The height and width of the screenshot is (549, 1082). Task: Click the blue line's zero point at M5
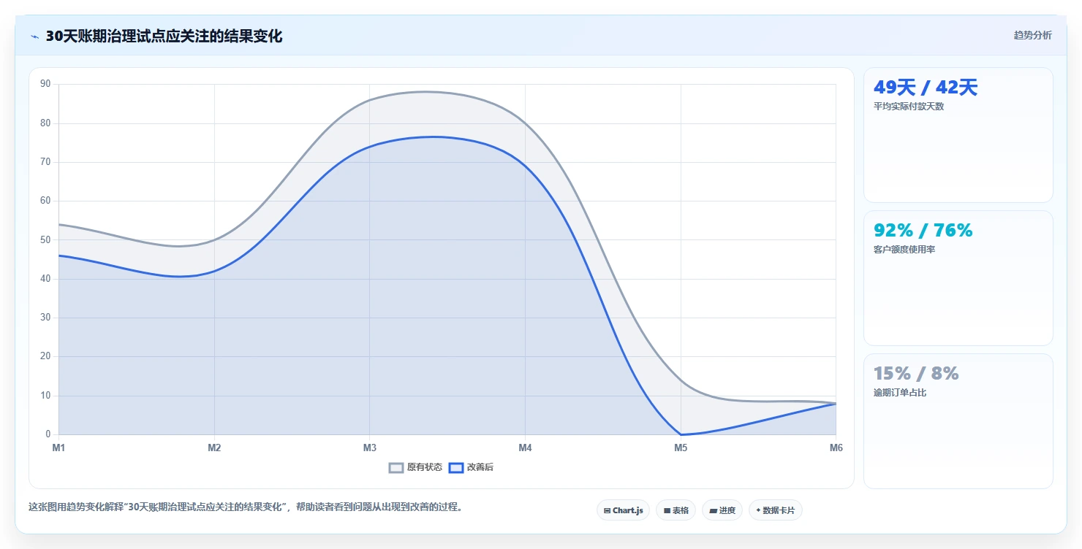click(681, 434)
